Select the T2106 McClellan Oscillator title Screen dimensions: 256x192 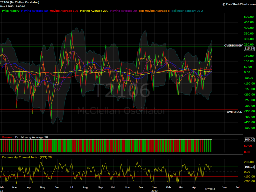pyautogui.click(x=19, y=2)
